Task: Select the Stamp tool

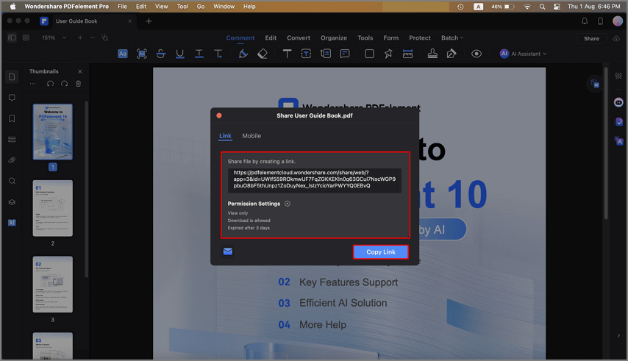Action: tap(432, 54)
